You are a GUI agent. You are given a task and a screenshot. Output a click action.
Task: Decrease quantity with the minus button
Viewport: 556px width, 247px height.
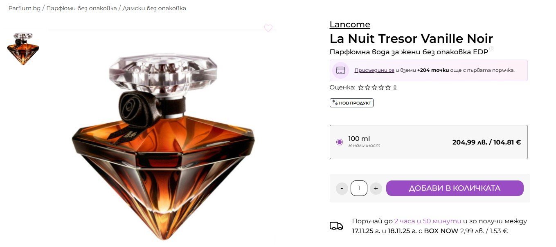coord(342,189)
